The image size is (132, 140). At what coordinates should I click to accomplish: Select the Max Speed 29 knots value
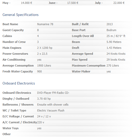click(116, 60)
